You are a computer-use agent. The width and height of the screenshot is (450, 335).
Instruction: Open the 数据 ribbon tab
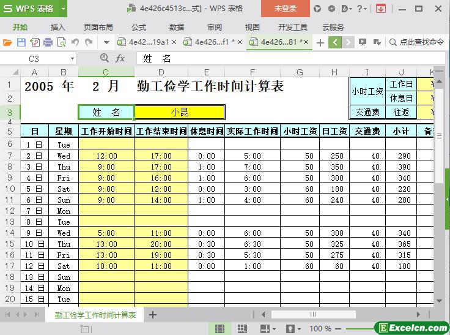click(177, 28)
